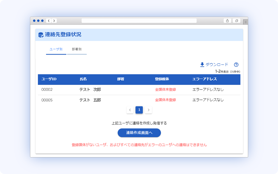Click the previous page chevron
Image resolution: width=278 pixels, height=174 pixels.
coord(130,110)
